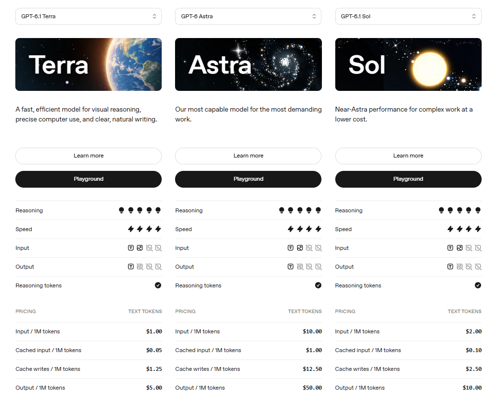Click the Speed label in the Sol column
Screen dimensions: 494x401
[x=343, y=229]
